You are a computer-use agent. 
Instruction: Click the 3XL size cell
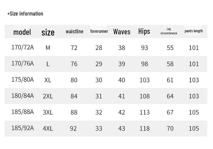tap(48, 112)
